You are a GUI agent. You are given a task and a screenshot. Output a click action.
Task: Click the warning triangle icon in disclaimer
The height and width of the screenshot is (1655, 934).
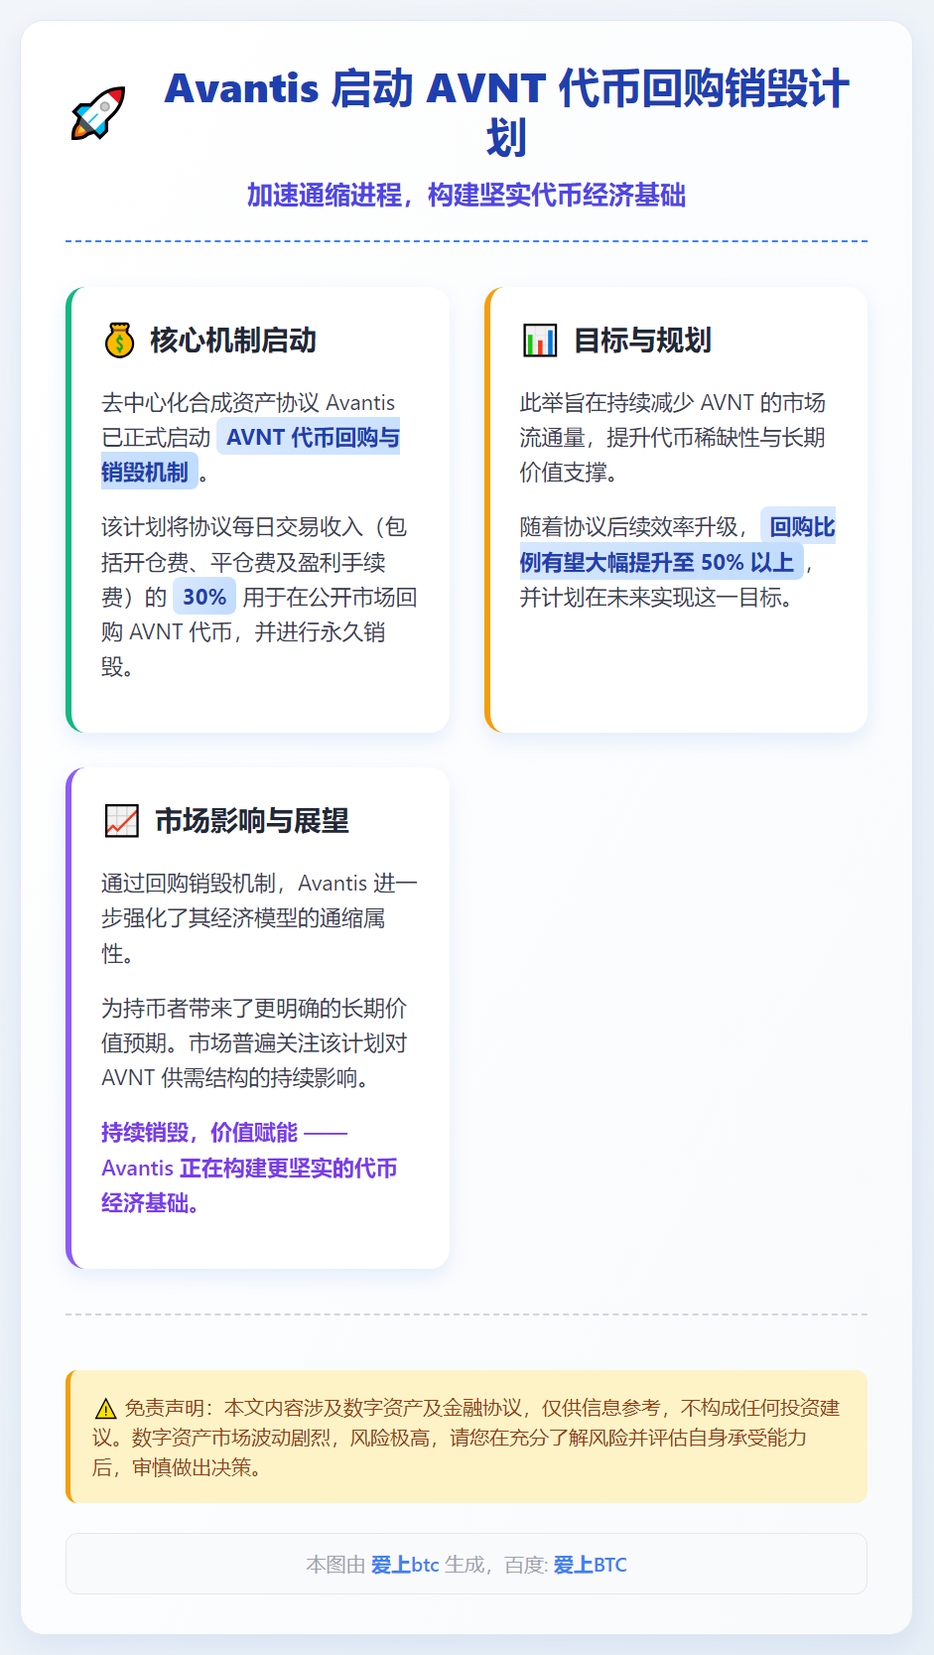coord(105,1409)
